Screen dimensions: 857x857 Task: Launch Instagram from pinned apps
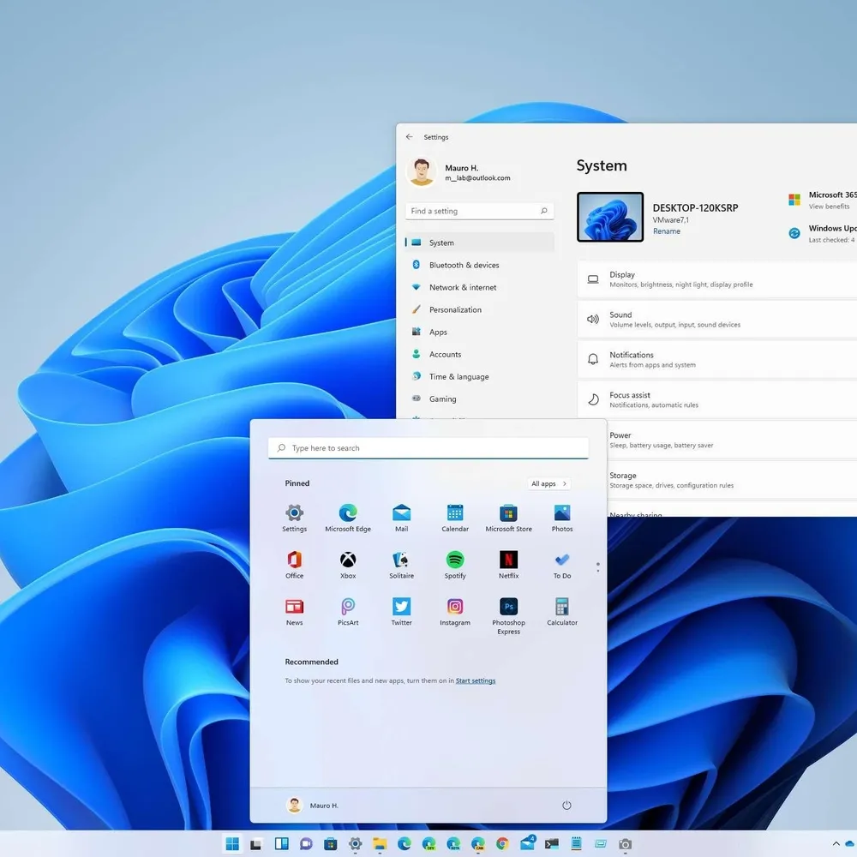[x=455, y=612]
